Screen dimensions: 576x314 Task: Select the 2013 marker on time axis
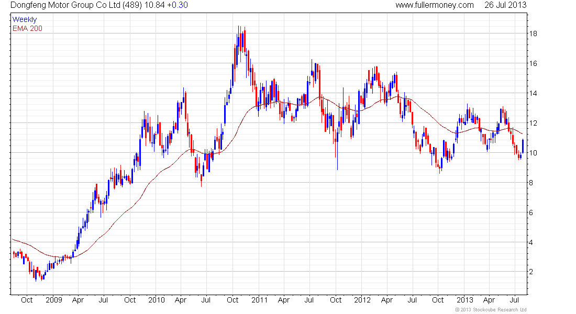pos(464,300)
